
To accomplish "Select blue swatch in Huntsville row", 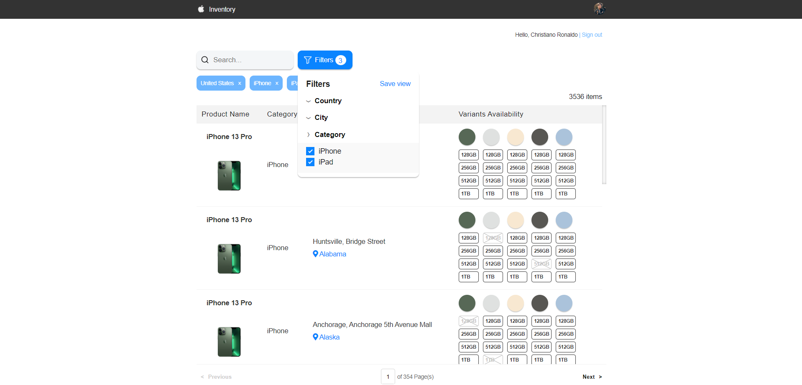I will (x=564, y=220).
